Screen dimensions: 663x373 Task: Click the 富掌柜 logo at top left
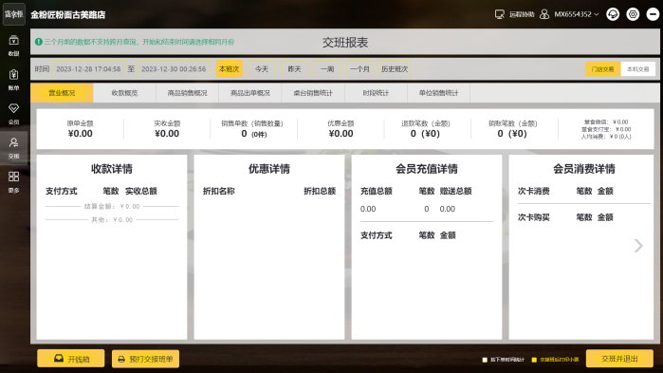[x=13, y=14]
